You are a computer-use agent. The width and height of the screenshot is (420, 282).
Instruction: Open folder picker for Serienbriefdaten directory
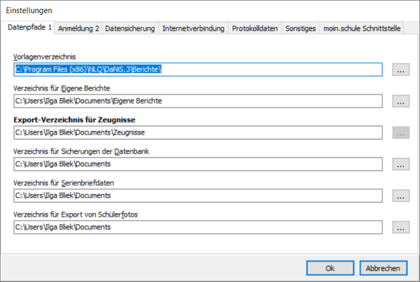(x=400, y=196)
